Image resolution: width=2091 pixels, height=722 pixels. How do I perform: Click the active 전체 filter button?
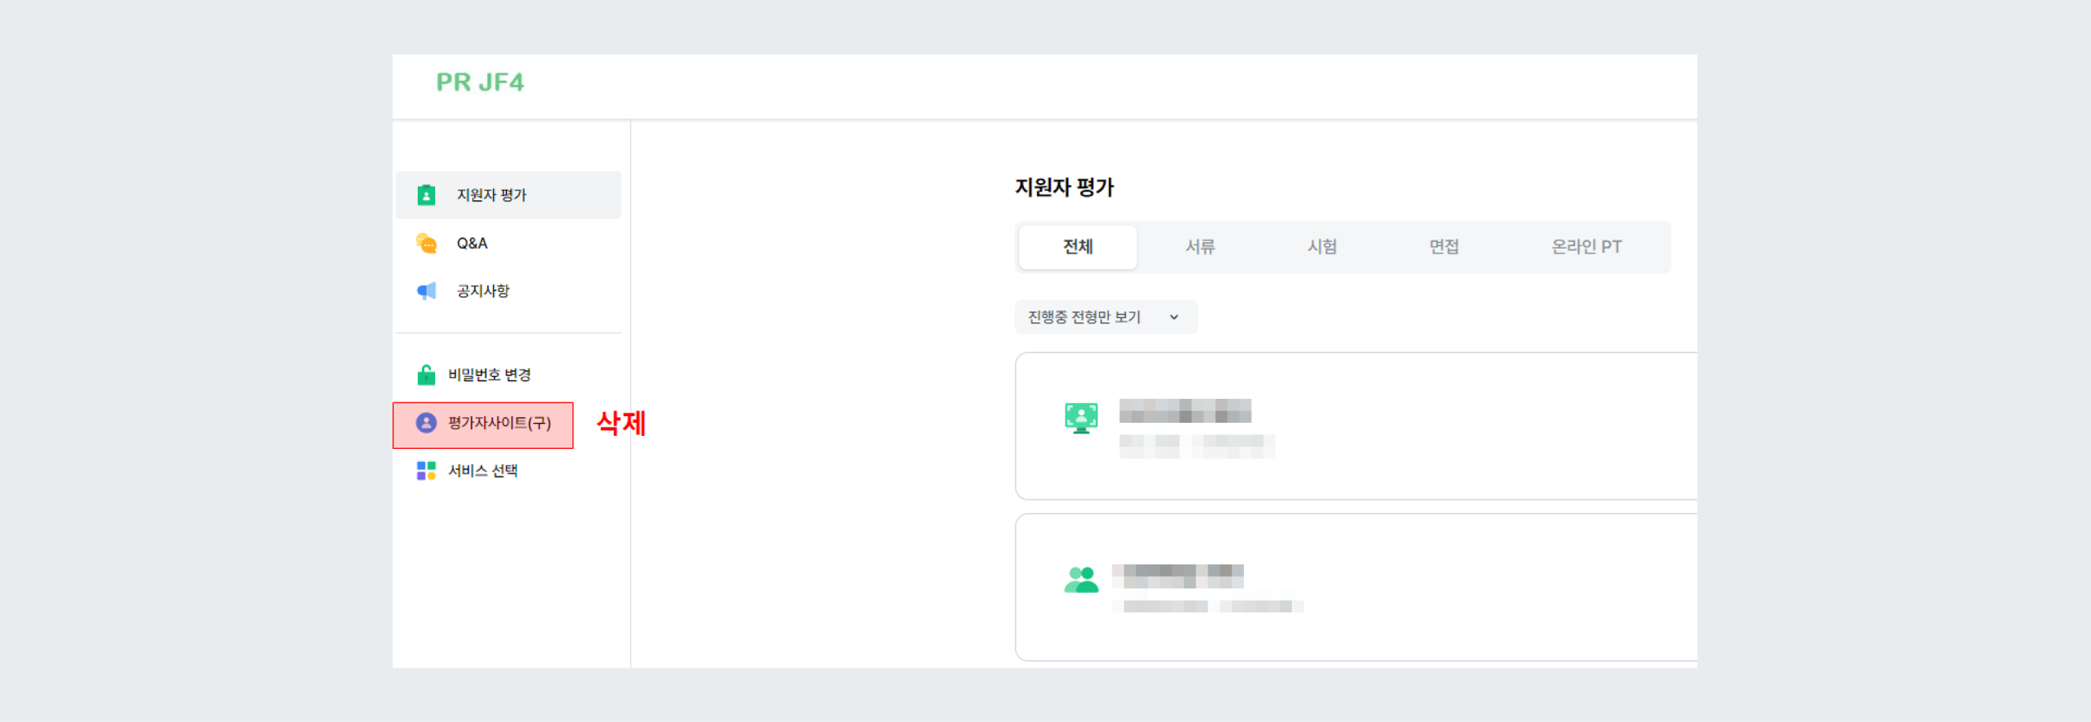click(1077, 246)
